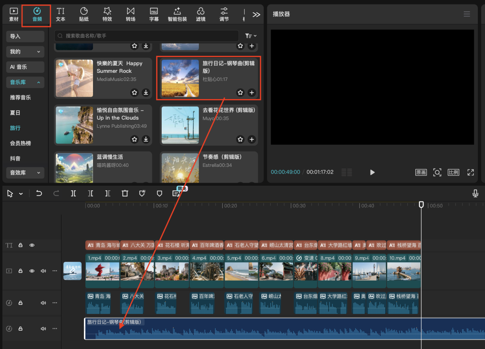The image size is (485, 349).
Task: Click the microphone record voiceover icon
Action: point(475,193)
